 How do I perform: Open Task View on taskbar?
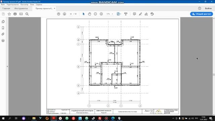pos(16,118)
